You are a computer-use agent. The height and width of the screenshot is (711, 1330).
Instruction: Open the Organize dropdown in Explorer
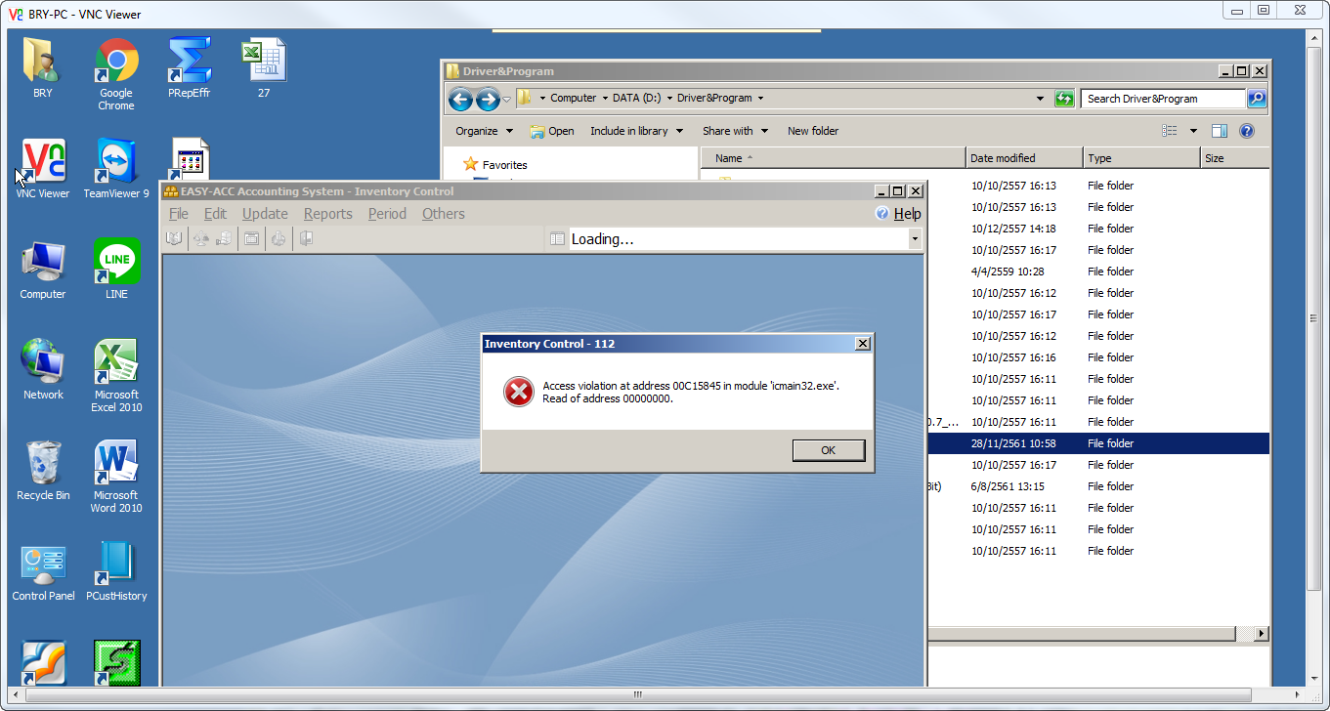(x=484, y=131)
